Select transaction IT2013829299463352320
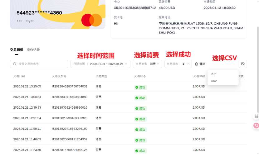Viewport: 259px width, 155px height. 70,118
